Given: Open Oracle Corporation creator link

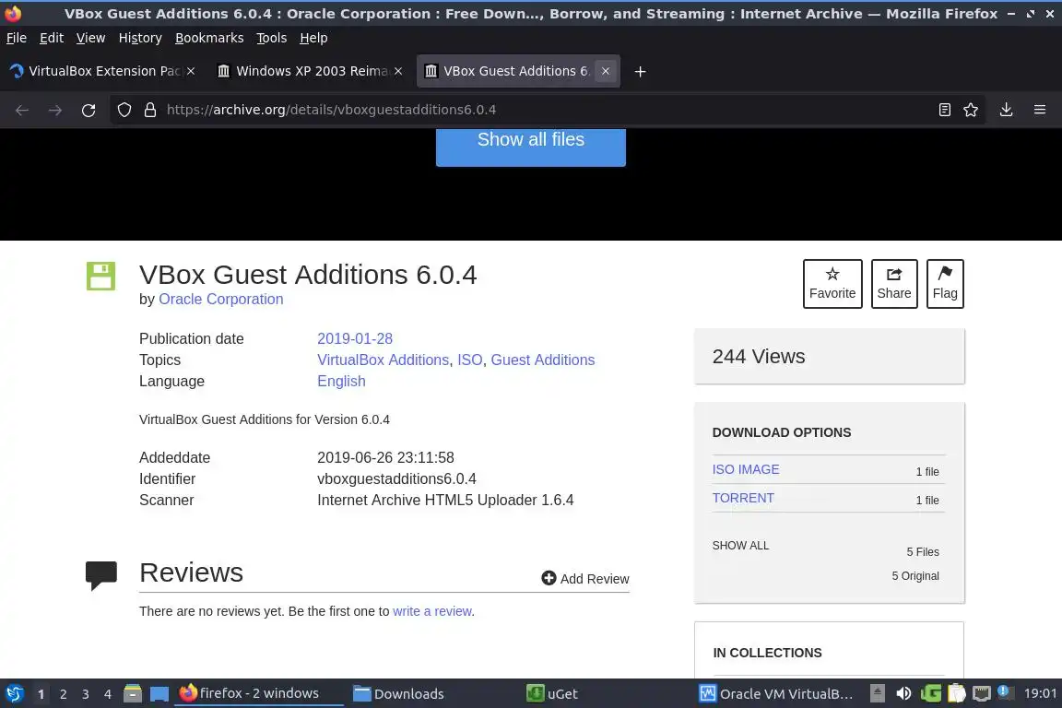Looking at the screenshot, I should tap(221, 300).
